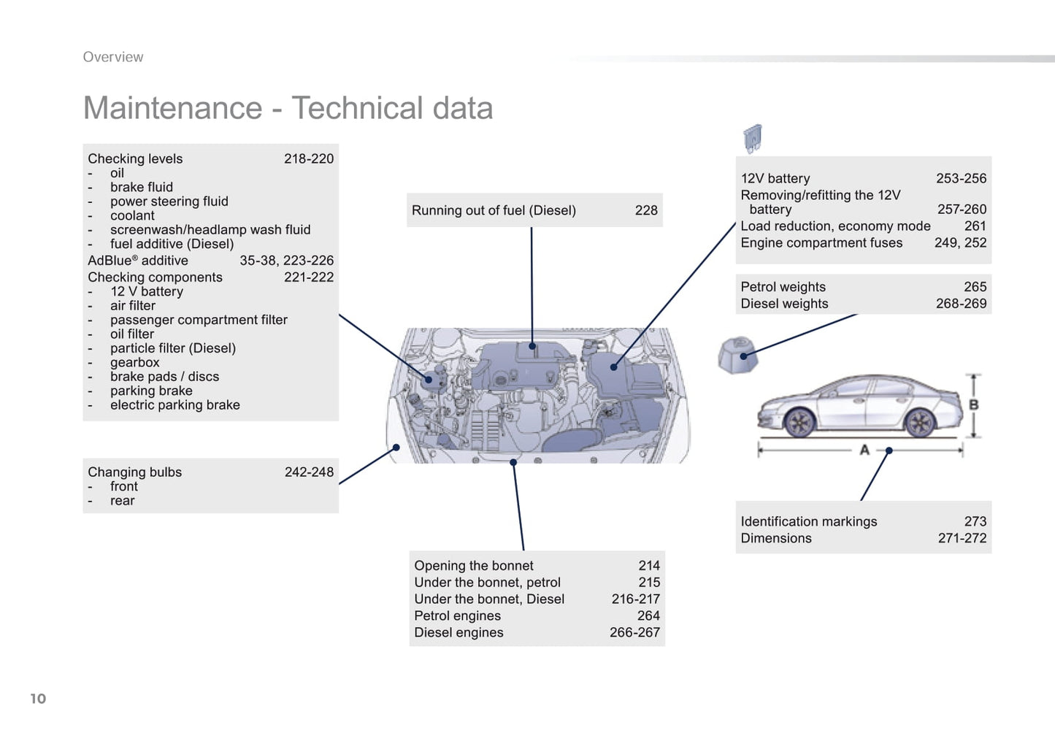Click the Maintenance - Technical data title

288,108
